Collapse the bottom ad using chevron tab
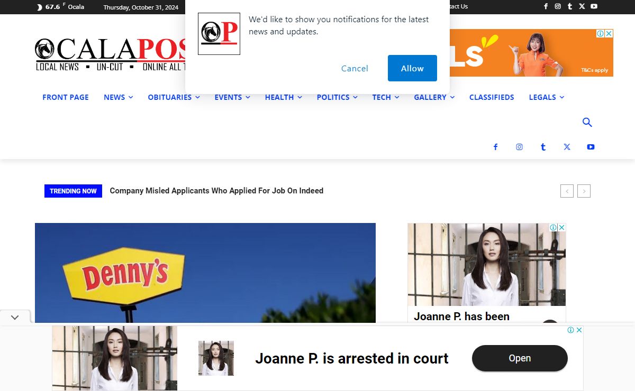This screenshot has width=635, height=391. [15, 317]
